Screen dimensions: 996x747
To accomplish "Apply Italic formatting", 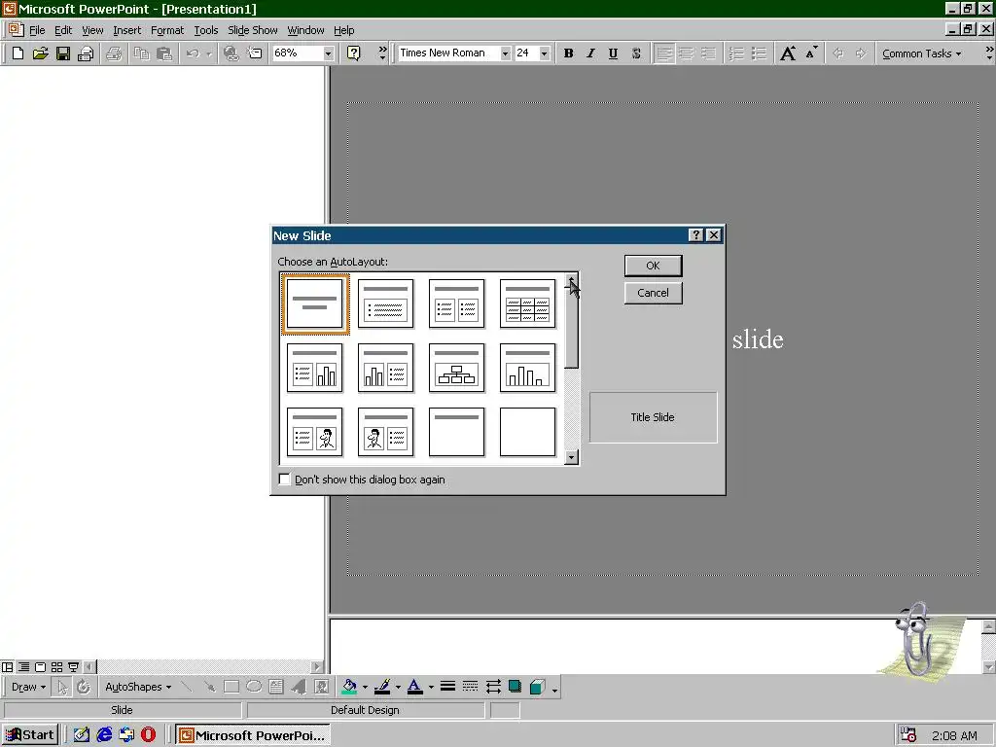I will coord(590,53).
